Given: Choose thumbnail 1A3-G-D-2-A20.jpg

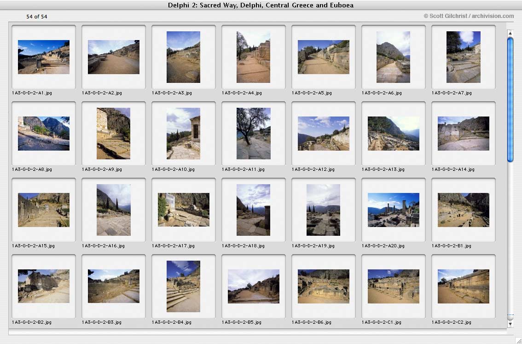Looking at the screenshot, I should pyautogui.click(x=394, y=210).
